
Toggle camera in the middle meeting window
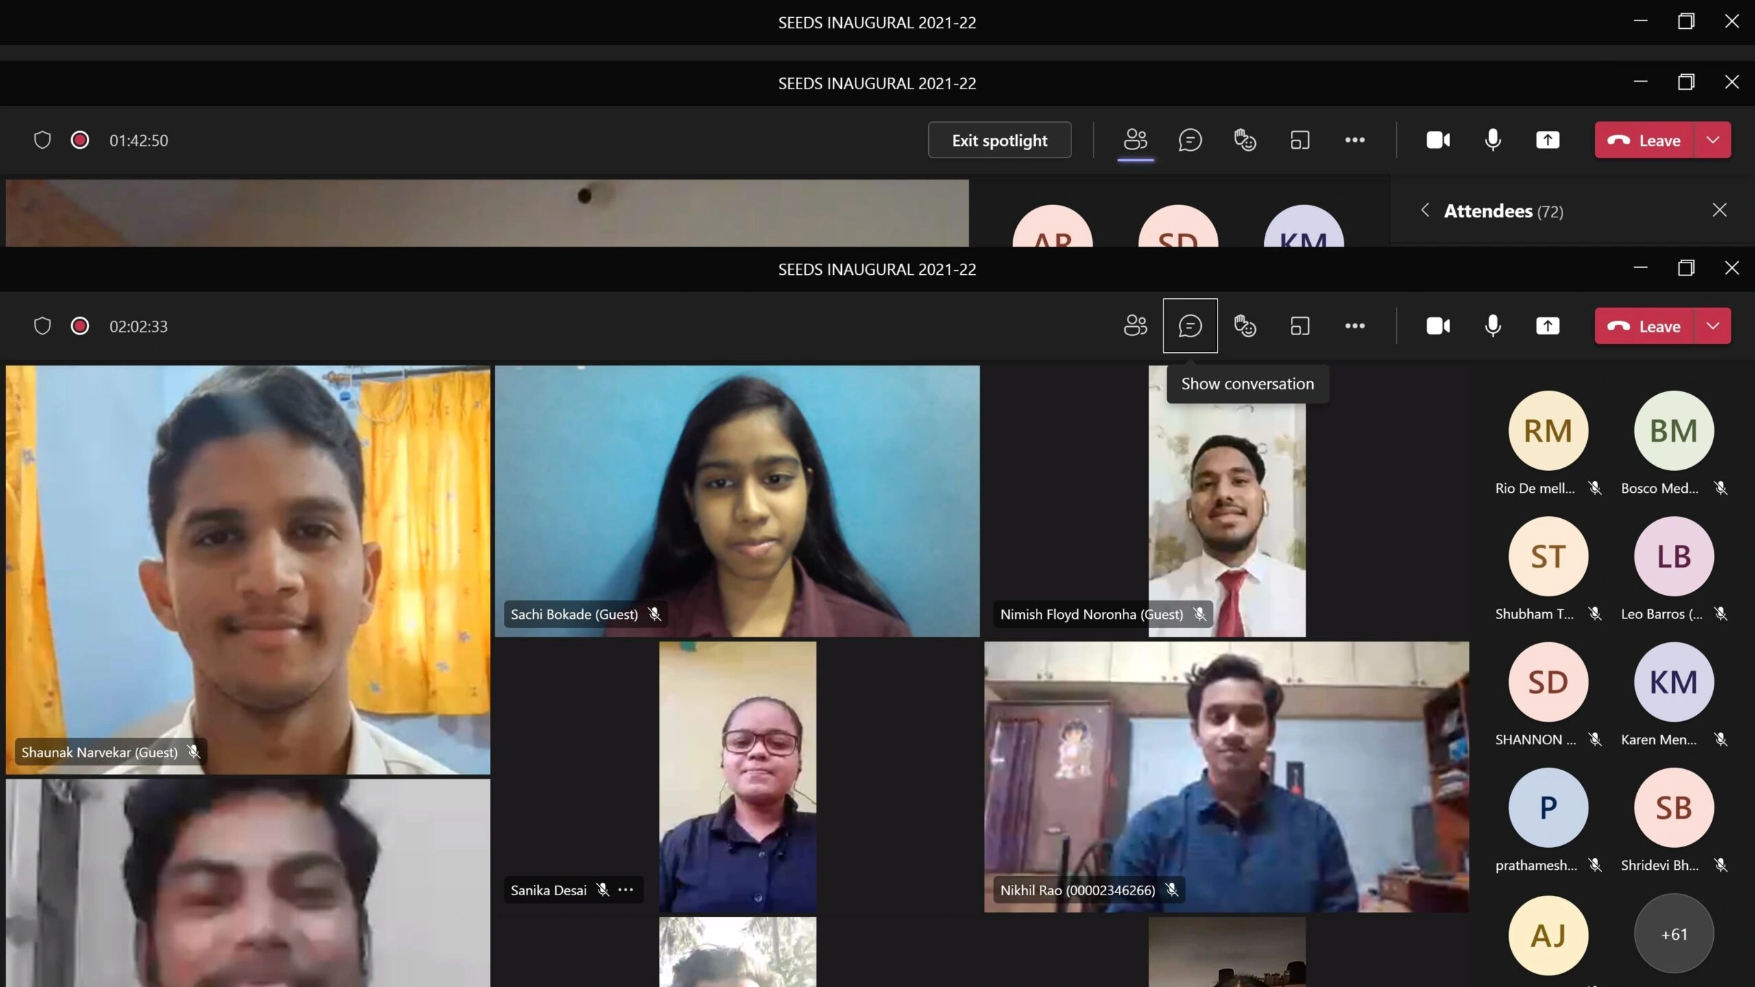point(1438,140)
